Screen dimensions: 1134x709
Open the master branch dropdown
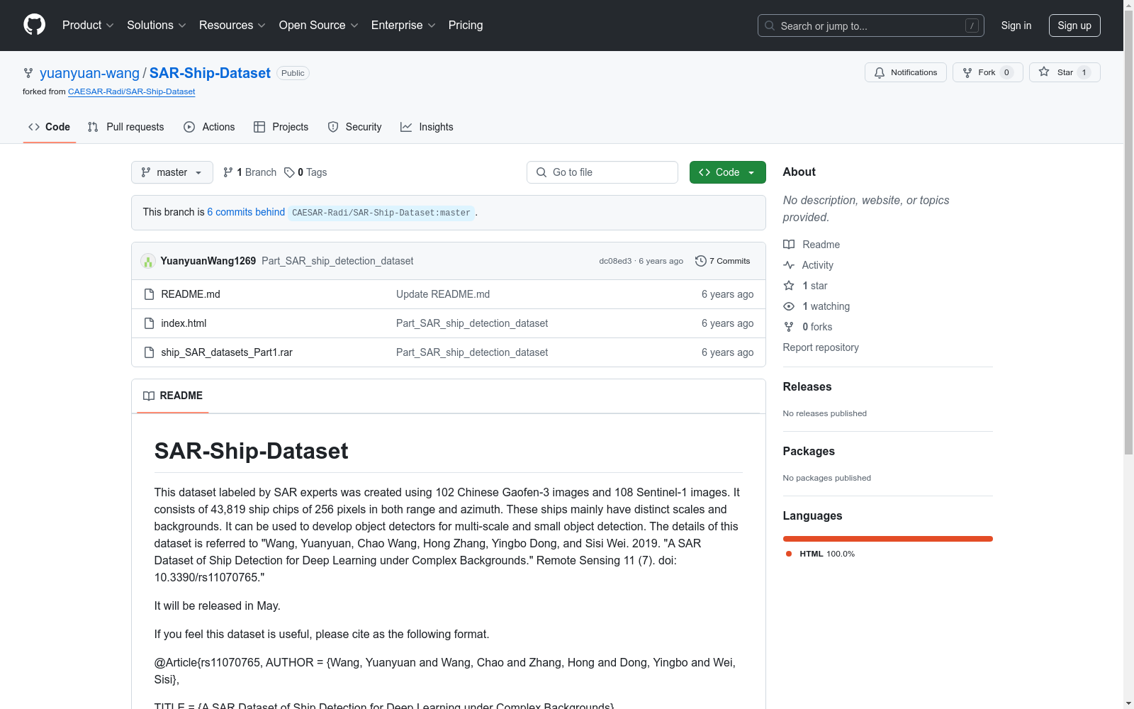click(172, 172)
